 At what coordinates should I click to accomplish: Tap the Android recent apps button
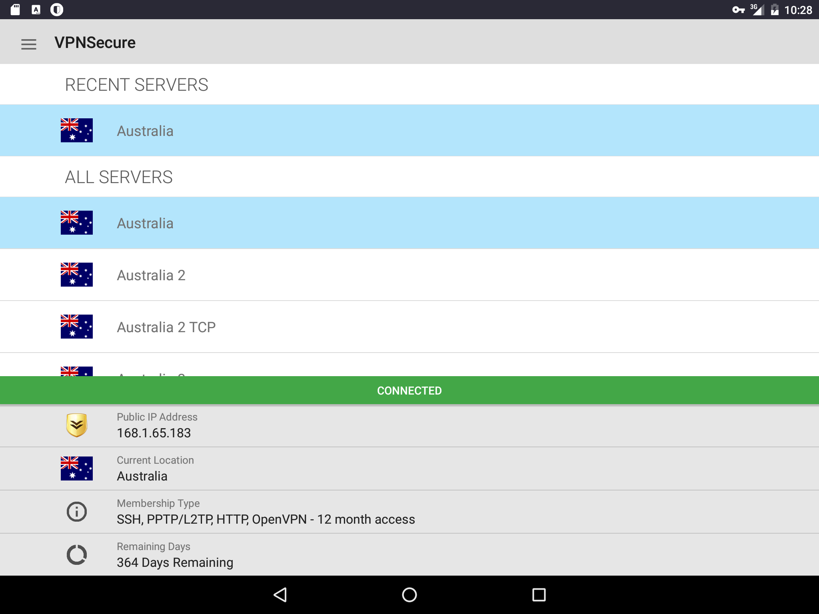pos(539,595)
